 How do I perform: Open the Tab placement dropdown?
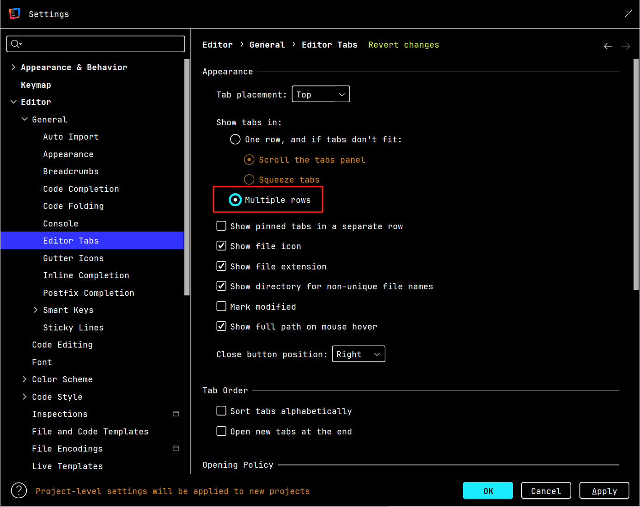[x=321, y=94]
